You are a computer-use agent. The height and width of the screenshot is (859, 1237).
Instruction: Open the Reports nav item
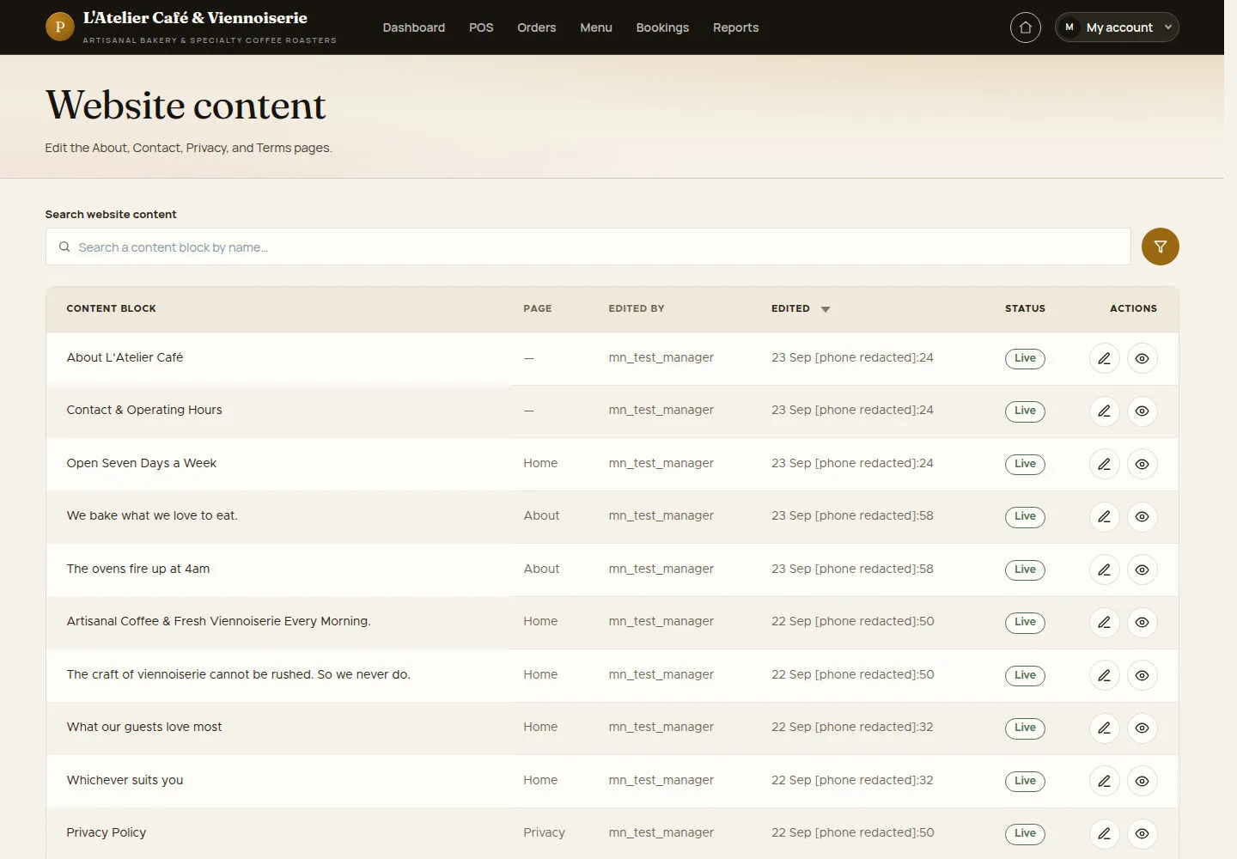coord(736,27)
